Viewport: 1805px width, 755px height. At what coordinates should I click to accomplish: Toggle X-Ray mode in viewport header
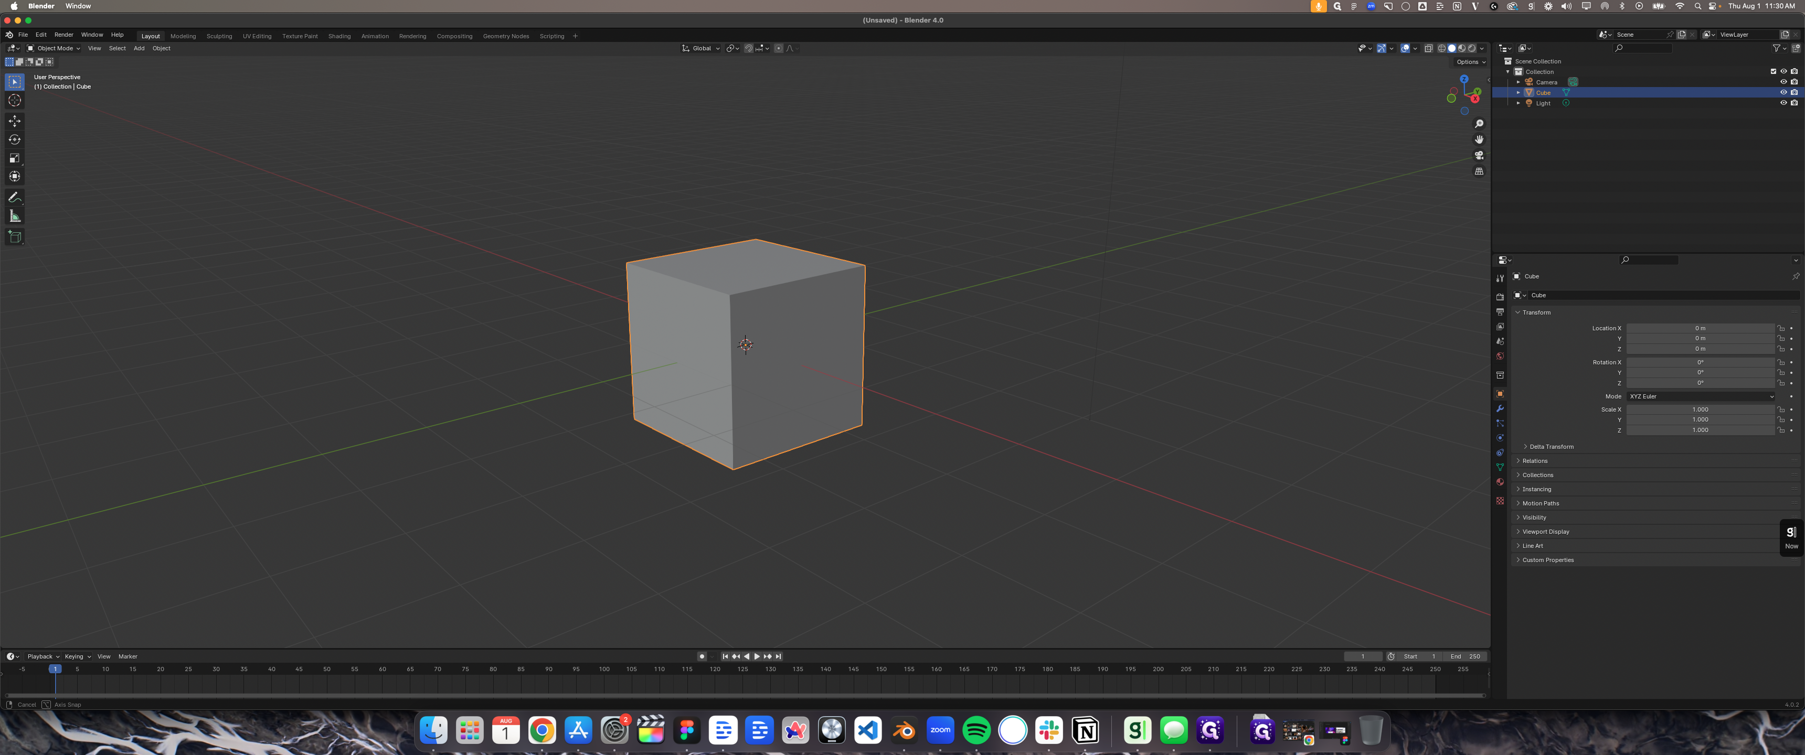1429,48
